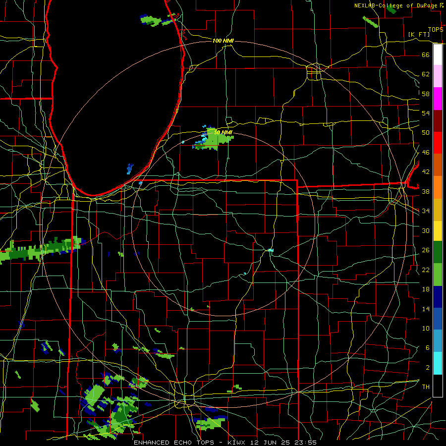Click the 38 value on the legend
446x446 pixels.
426,191
